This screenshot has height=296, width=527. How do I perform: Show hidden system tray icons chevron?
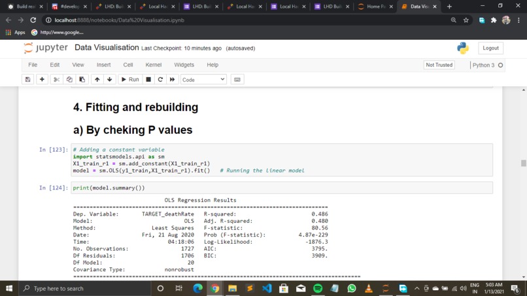[x=416, y=288]
